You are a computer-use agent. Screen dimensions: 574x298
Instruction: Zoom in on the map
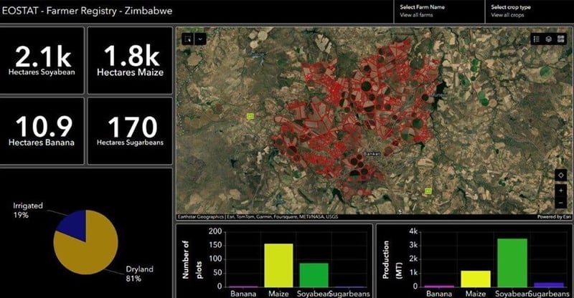pyautogui.click(x=560, y=191)
